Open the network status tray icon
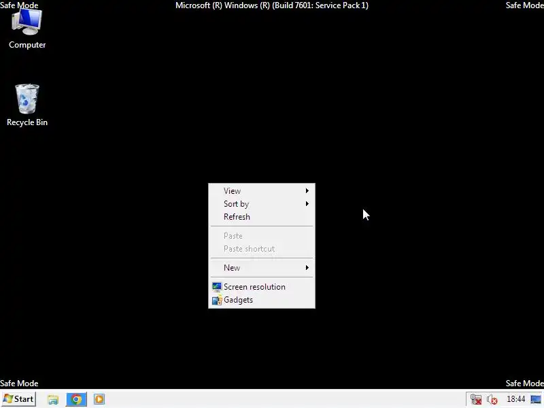 (x=476, y=399)
